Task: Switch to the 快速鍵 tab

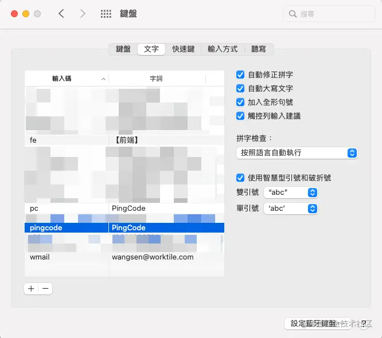Action: pos(184,49)
